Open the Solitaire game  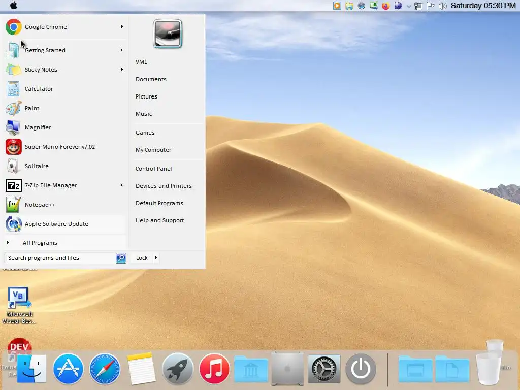coord(64,166)
